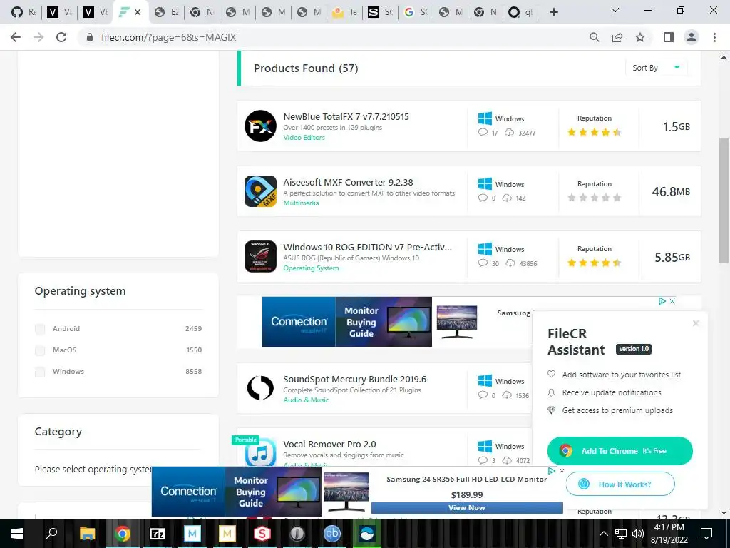Image resolution: width=730 pixels, height=548 pixels.
Task: Click the volume speaker icon in system tray
Action: (638, 534)
